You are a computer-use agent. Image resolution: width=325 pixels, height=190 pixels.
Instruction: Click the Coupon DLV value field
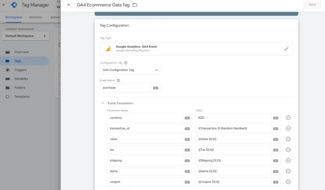click(233, 182)
